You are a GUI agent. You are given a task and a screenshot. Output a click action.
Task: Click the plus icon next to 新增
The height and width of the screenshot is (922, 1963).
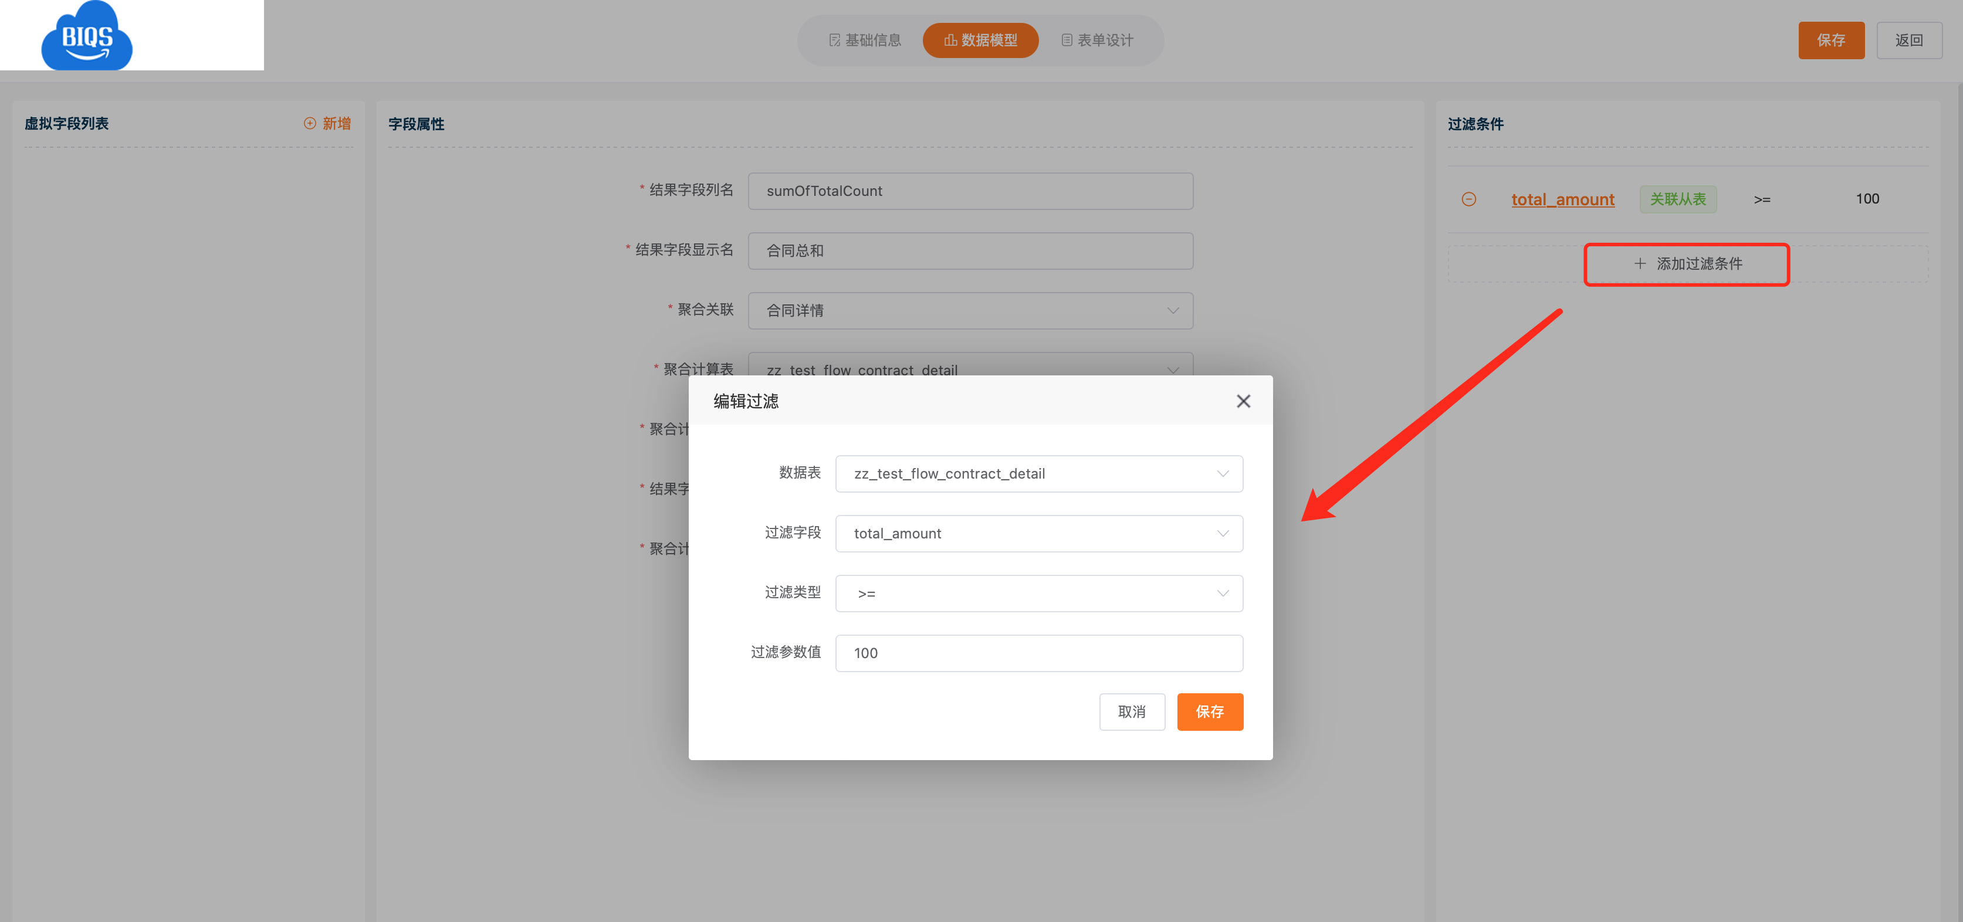tap(309, 123)
